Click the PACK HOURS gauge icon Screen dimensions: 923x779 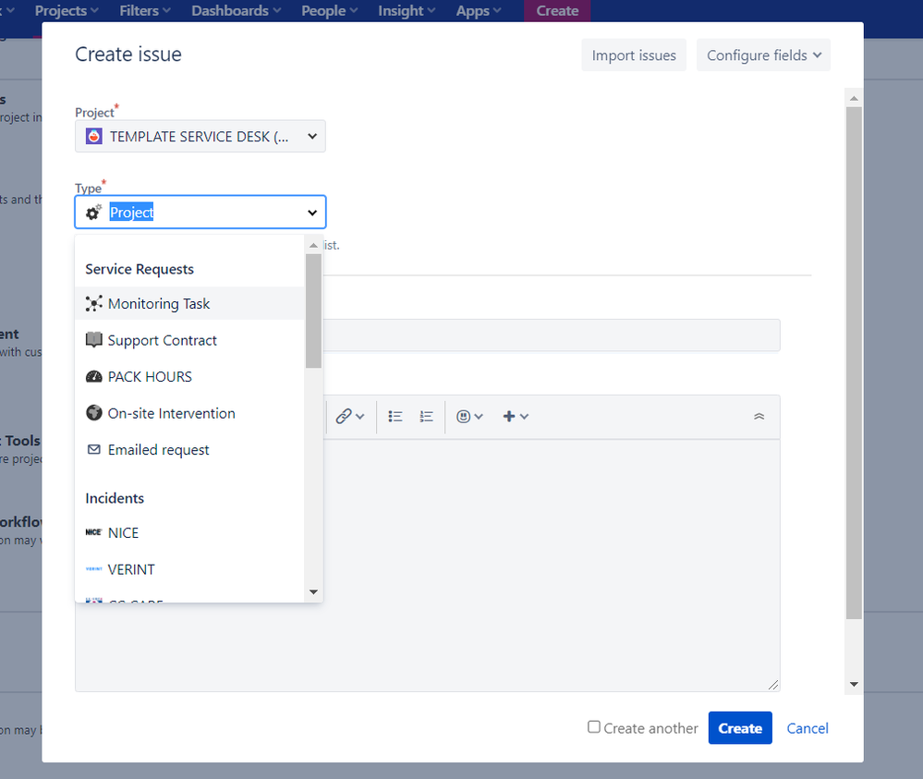[x=93, y=377]
